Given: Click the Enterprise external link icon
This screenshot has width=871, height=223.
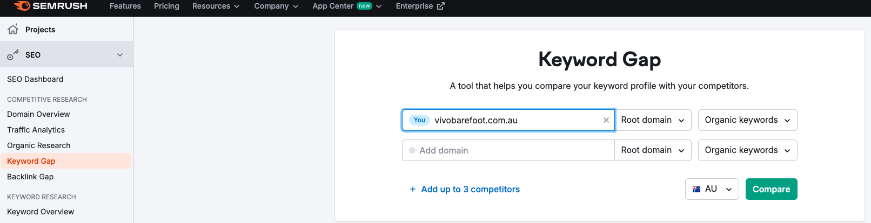Looking at the screenshot, I should [x=441, y=6].
